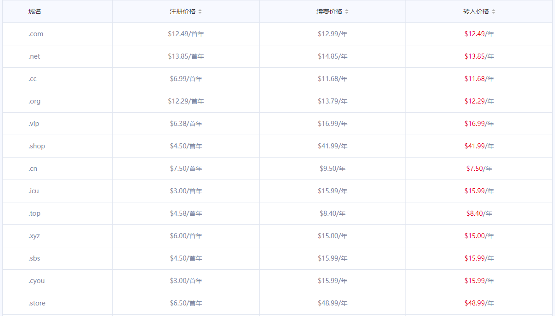Screen dimensions: 555x316
Task: Click .sbs renewal price $15.99/年
Action: (333, 258)
